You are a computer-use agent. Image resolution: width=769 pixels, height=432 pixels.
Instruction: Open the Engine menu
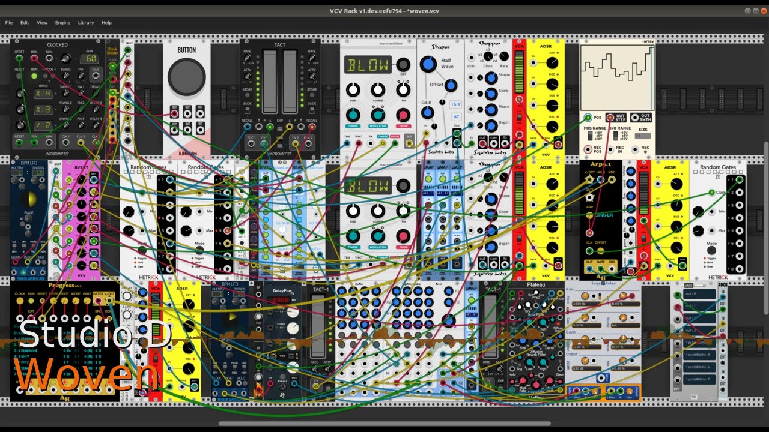point(63,23)
